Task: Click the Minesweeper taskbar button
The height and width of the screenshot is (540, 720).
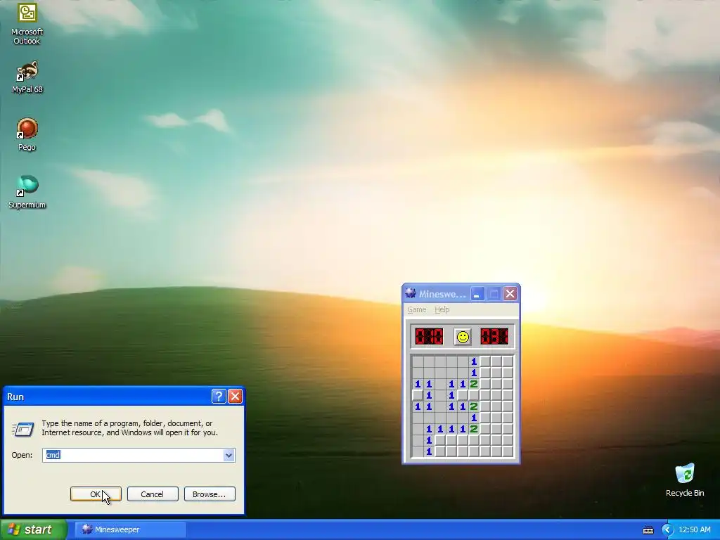Action: tap(131, 530)
